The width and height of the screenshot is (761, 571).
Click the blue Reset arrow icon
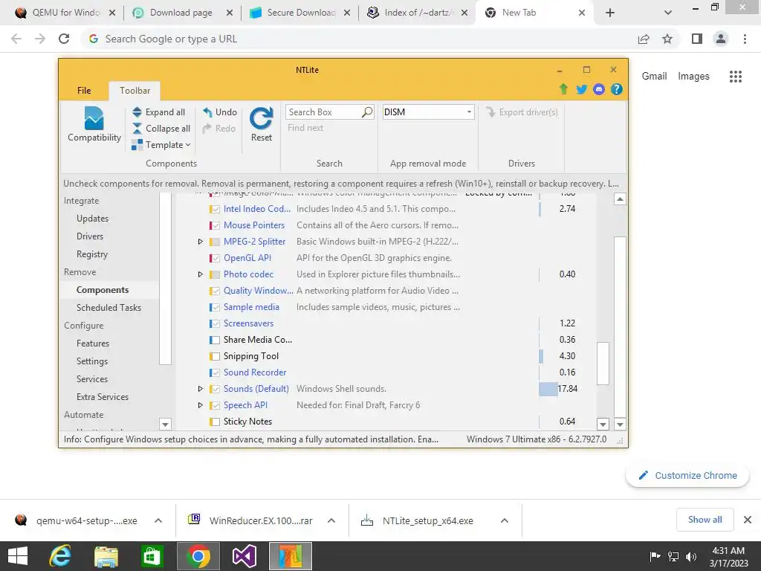[x=261, y=118]
